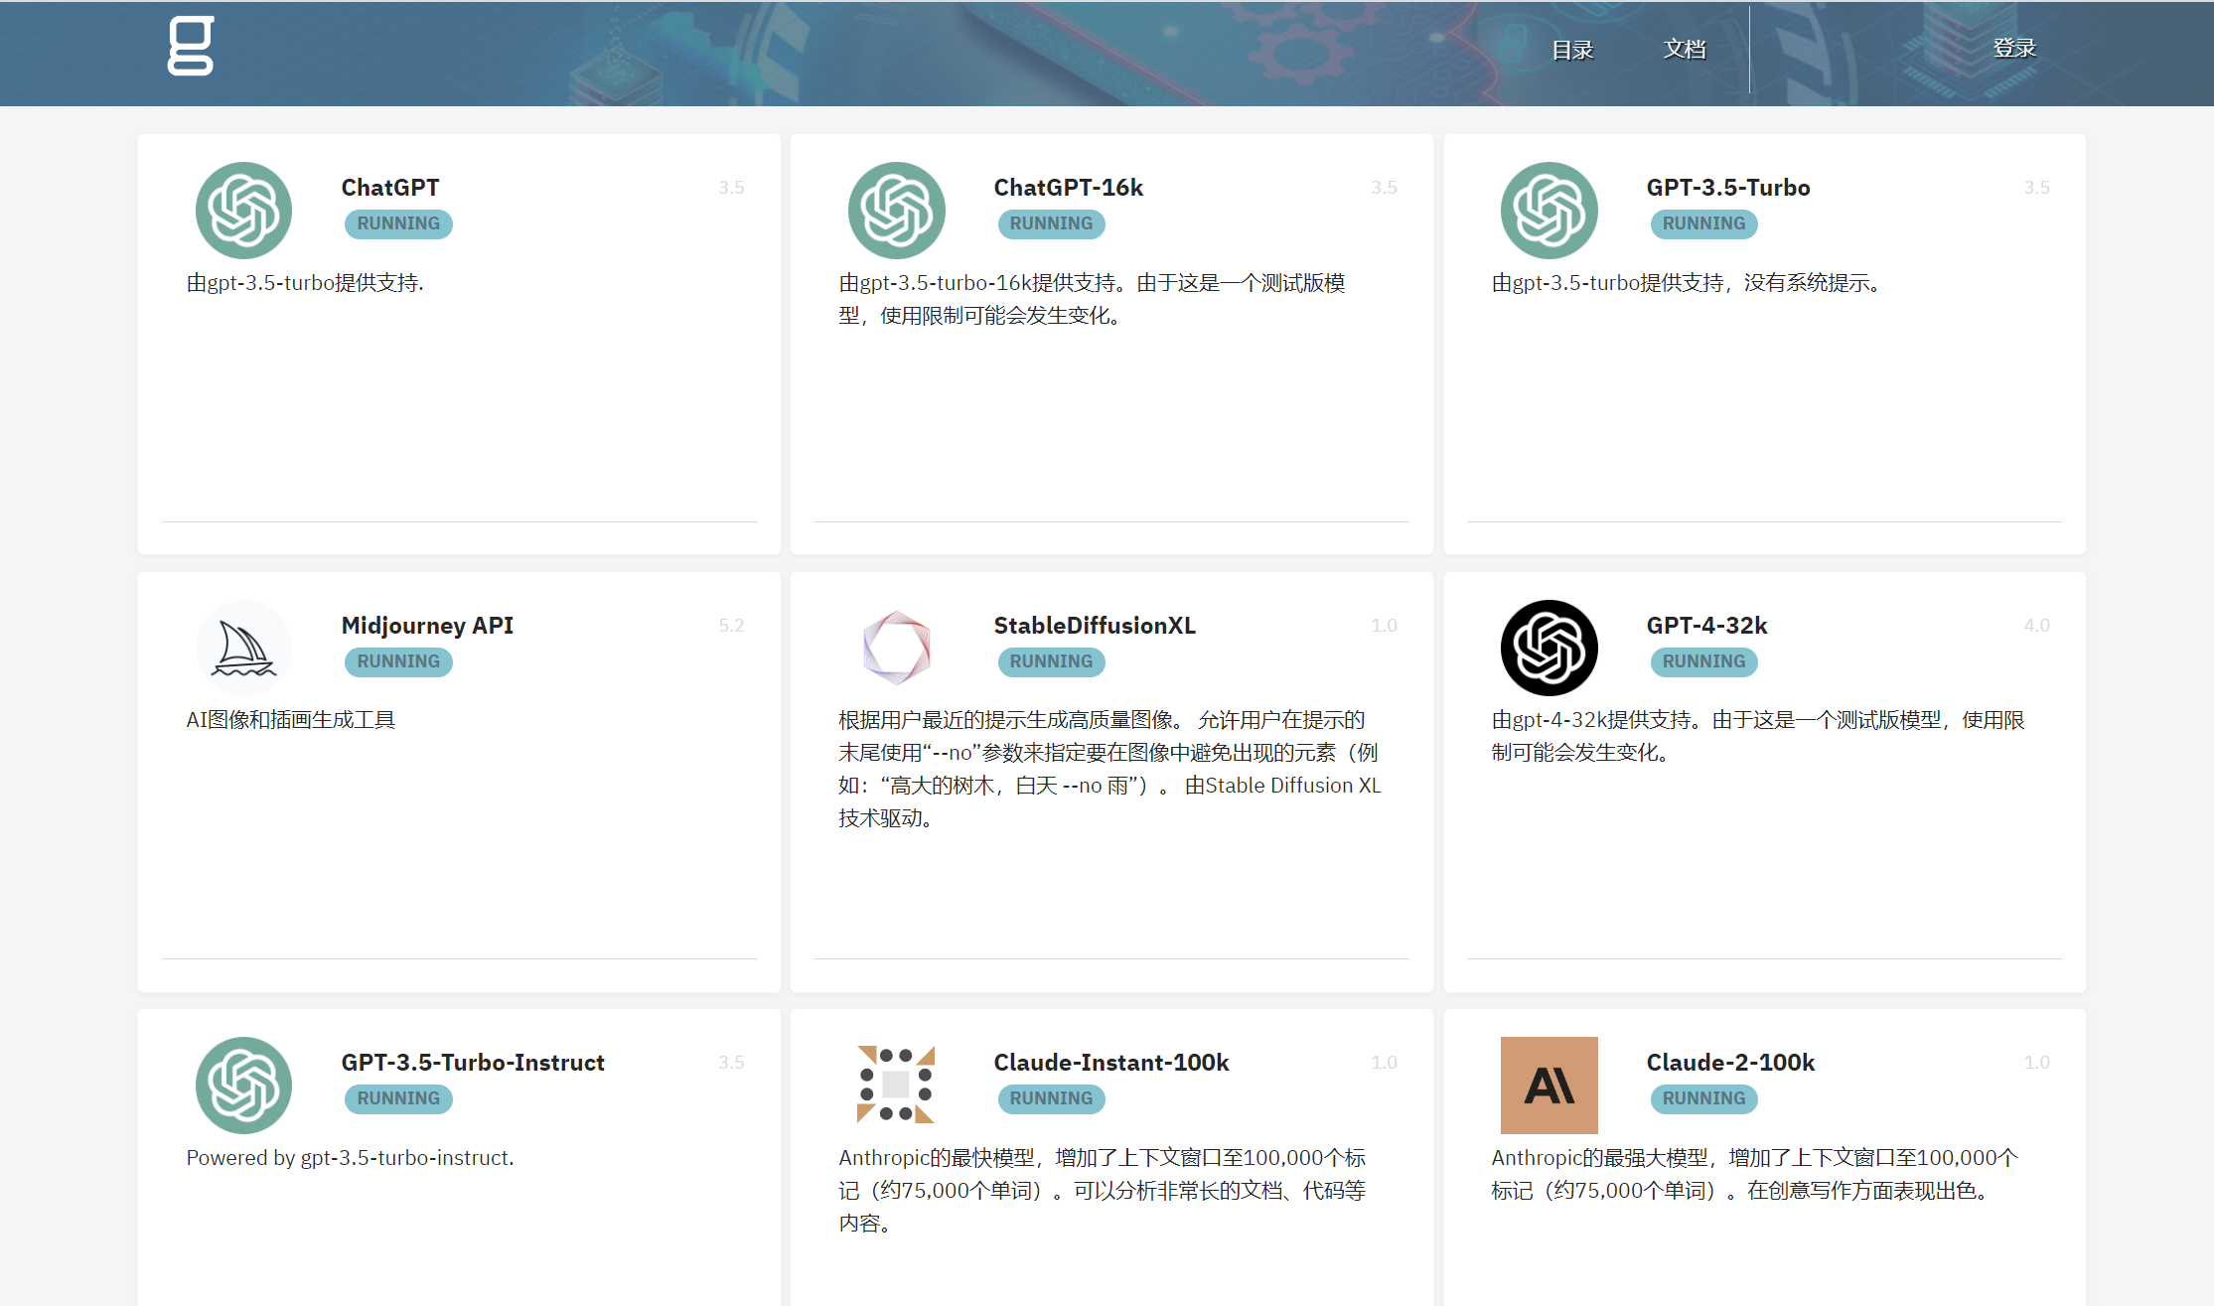Click the site logo in header
Image resolution: width=2214 pixels, height=1306 pixels.
(x=190, y=46)
